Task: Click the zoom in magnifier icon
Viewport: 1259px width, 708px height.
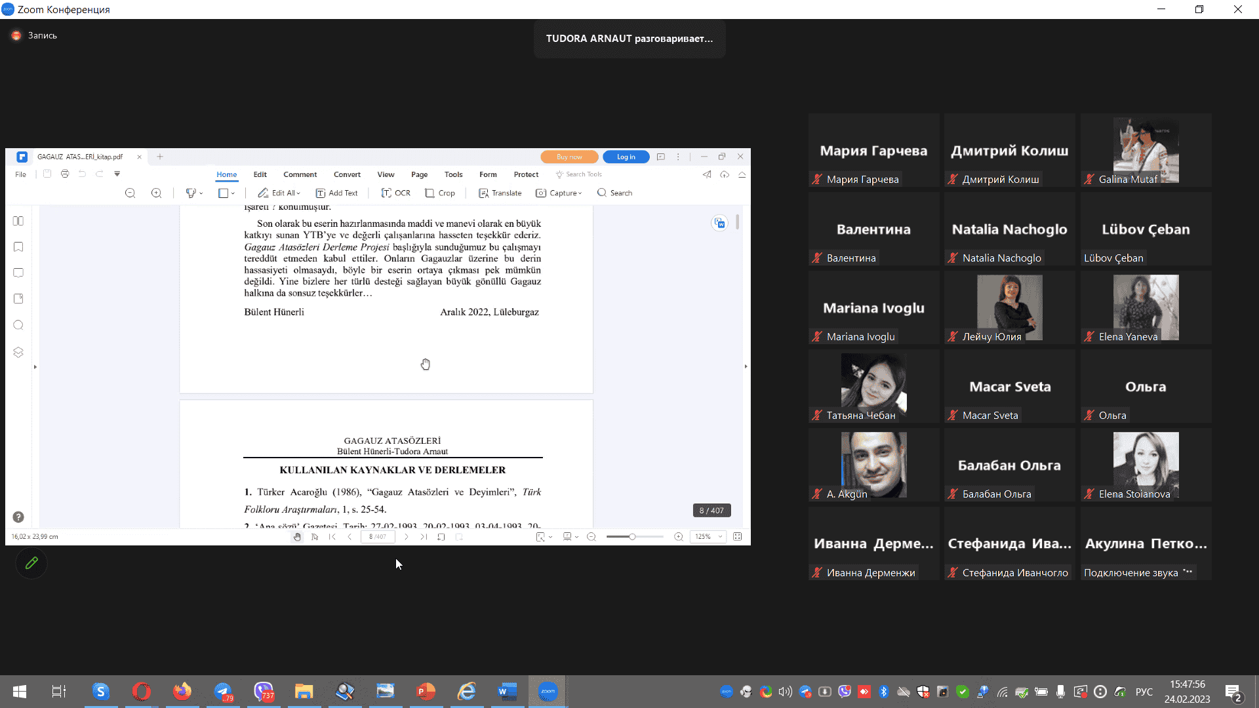Action: click(x=156, y=193)
